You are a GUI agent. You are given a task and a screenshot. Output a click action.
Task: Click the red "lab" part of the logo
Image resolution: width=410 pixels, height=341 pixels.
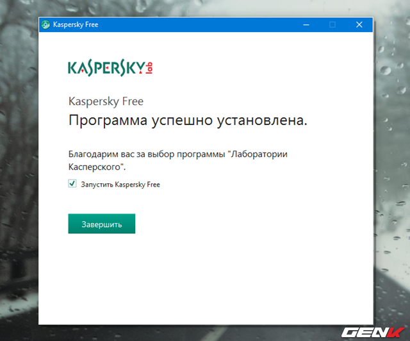coord(151,67)
